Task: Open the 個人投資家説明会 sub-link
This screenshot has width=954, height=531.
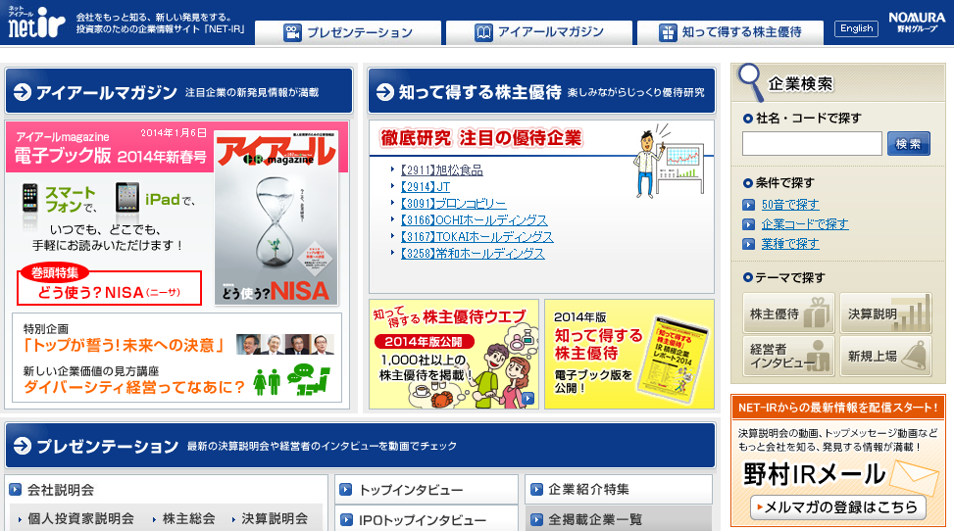Action: pos(80,519)
